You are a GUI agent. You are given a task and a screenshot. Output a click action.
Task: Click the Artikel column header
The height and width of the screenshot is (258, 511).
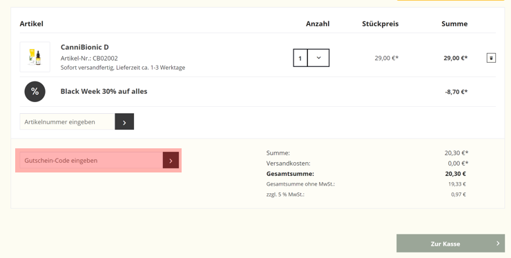[x=31, y=23]
